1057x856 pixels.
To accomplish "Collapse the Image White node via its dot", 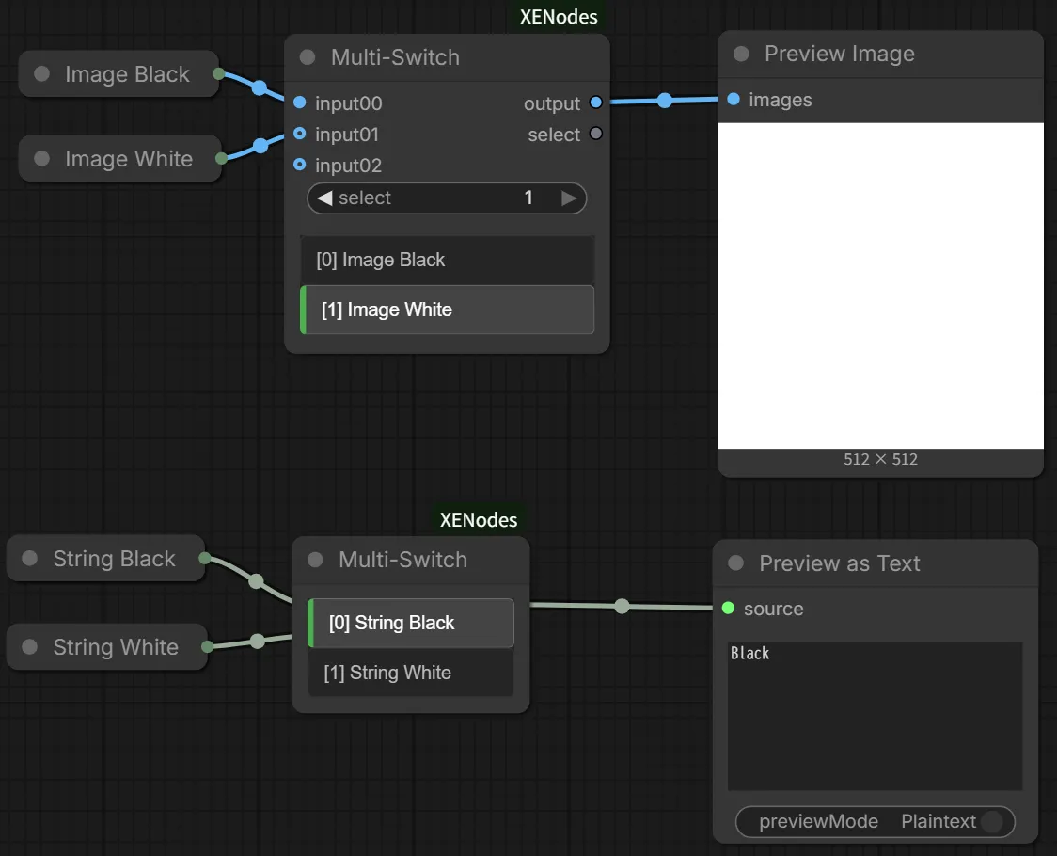I will 41,159.
